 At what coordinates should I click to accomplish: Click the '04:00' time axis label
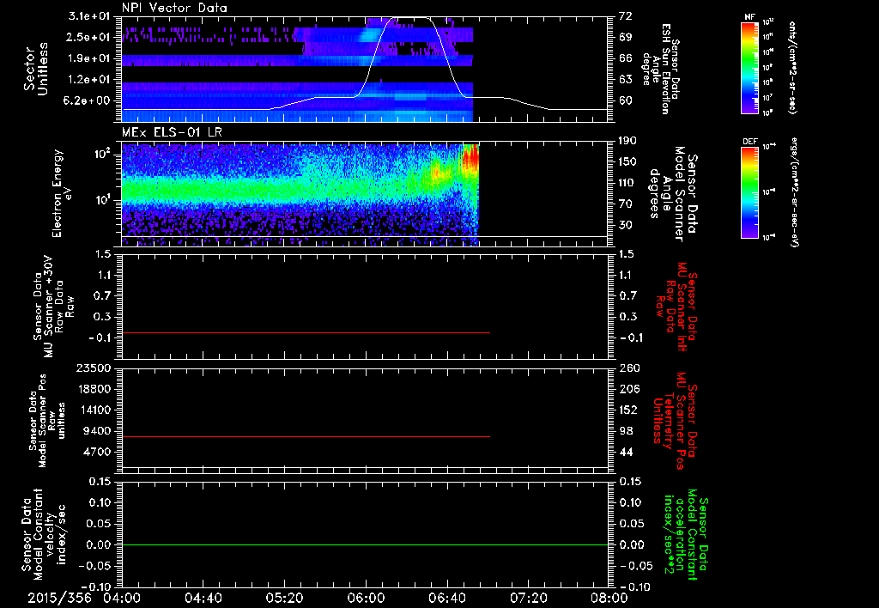pos(122,598)
